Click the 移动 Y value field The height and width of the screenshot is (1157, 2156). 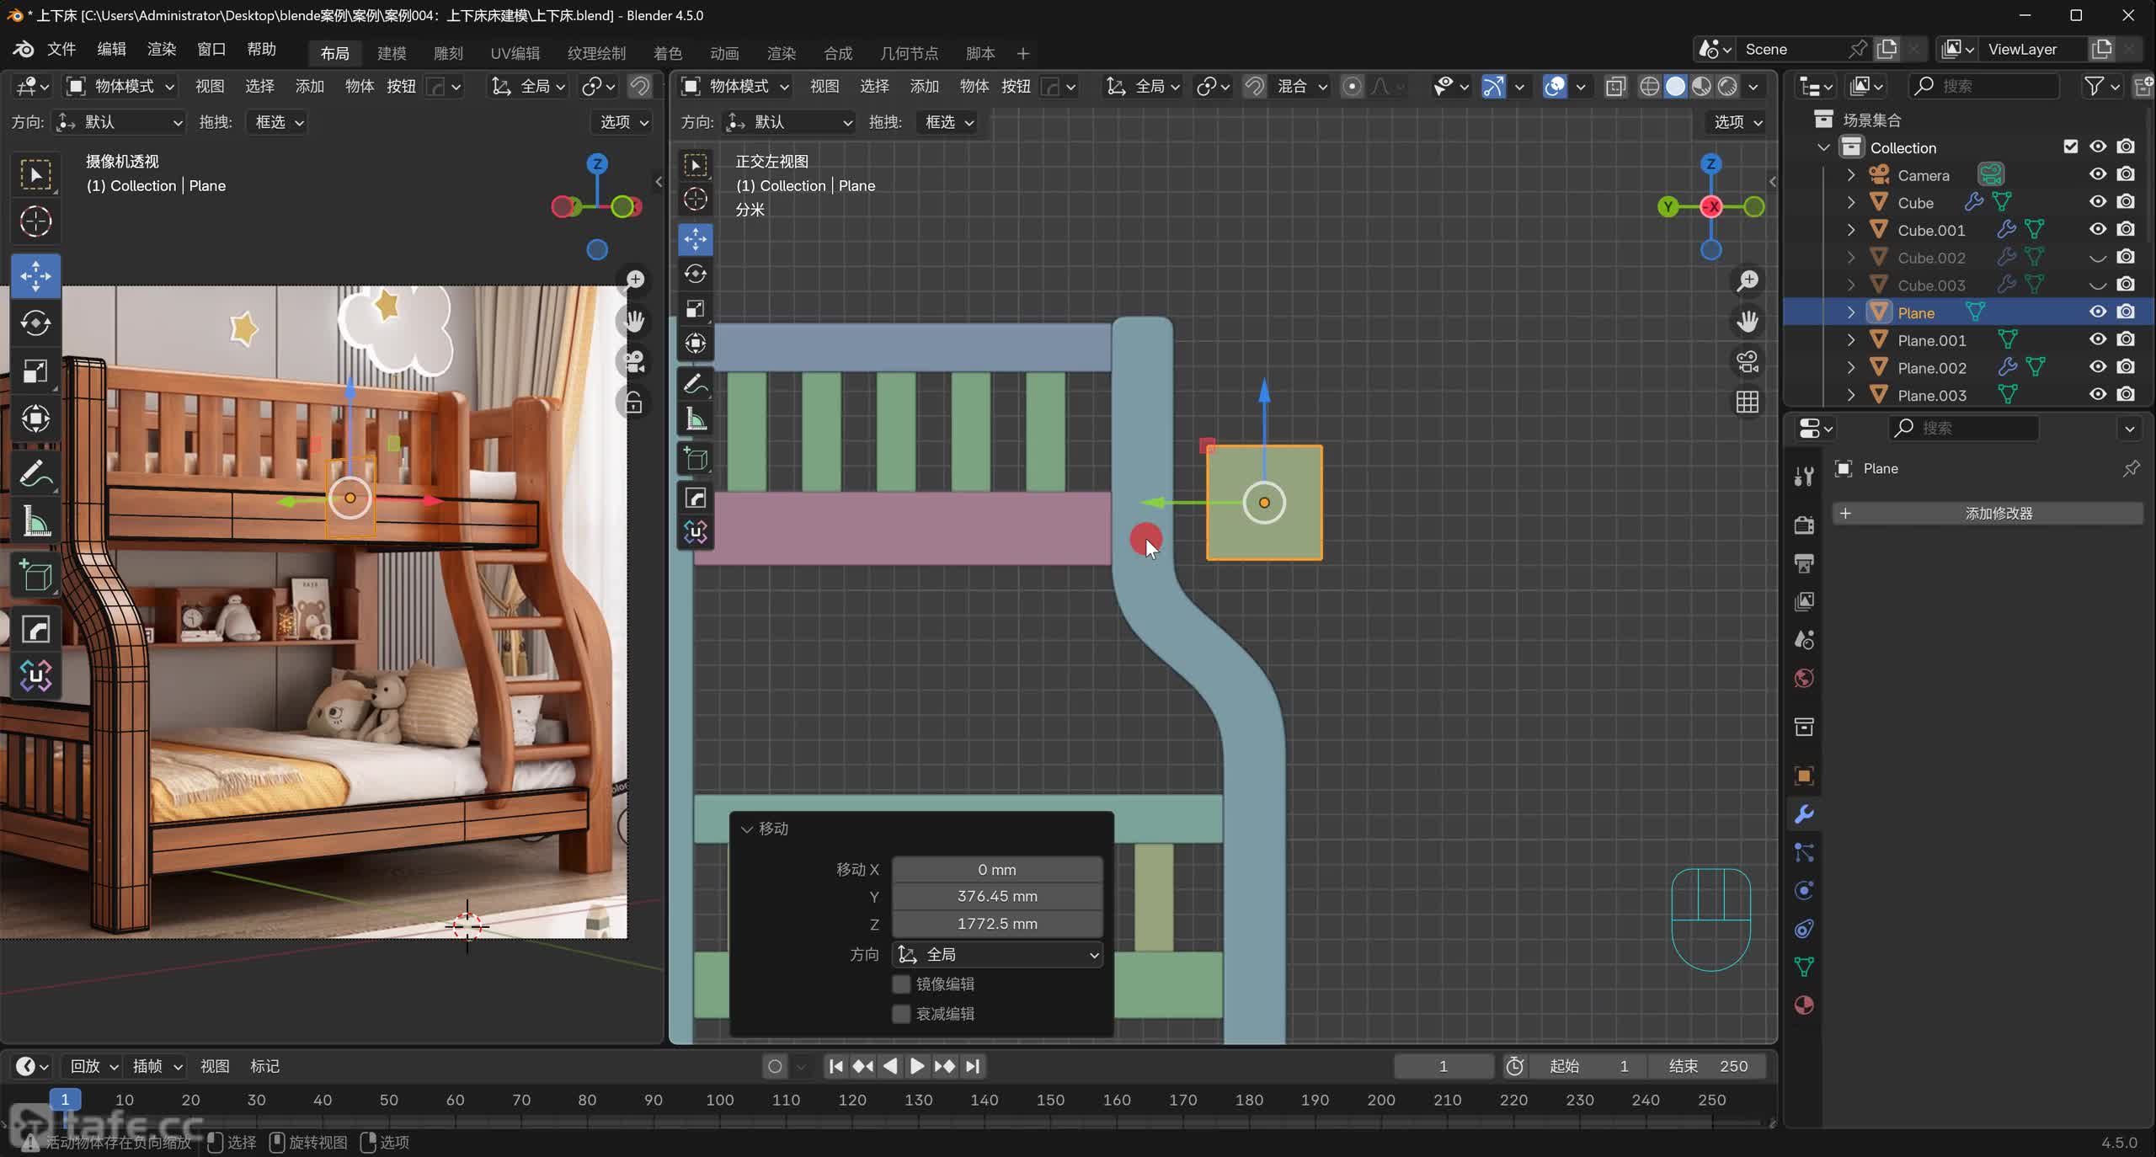[x=997, y=896]
